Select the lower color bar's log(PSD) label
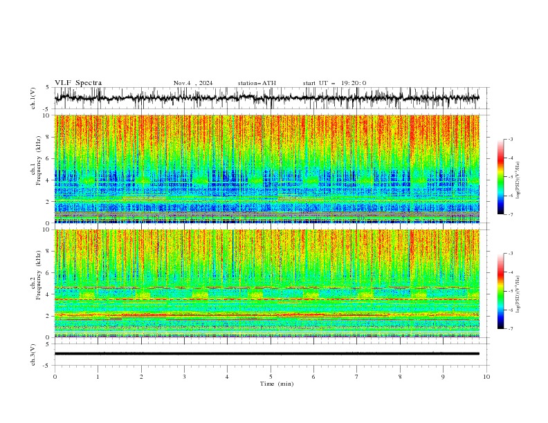Screen dimensions: 548x423 click(x=518, y=294)
